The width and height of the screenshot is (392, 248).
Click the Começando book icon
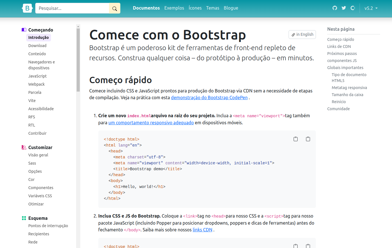click(24, 30)
